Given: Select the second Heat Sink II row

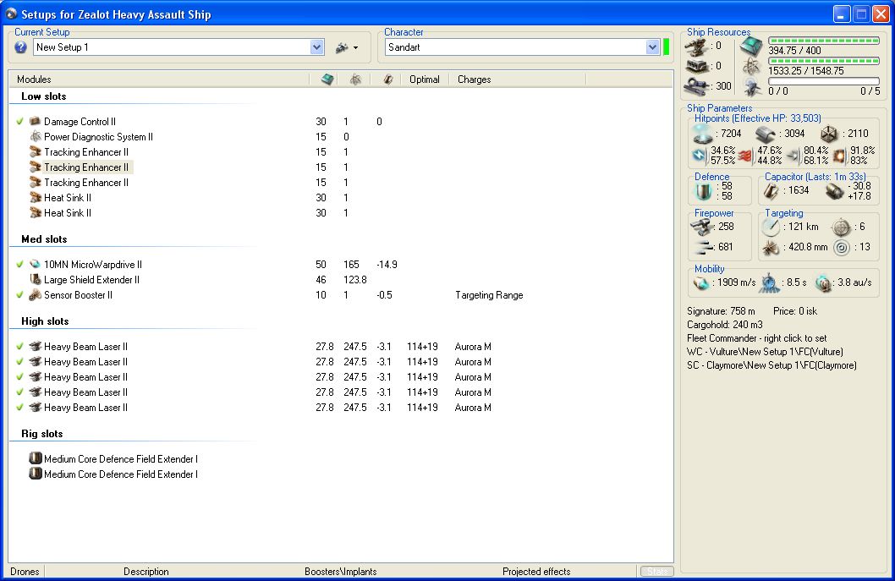Looking at the screenshot, I should pos(68,213).
